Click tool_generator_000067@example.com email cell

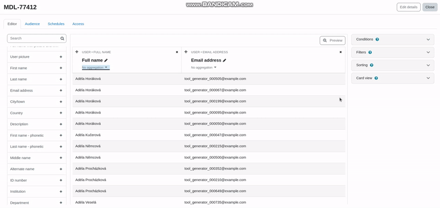pos(215,90)
